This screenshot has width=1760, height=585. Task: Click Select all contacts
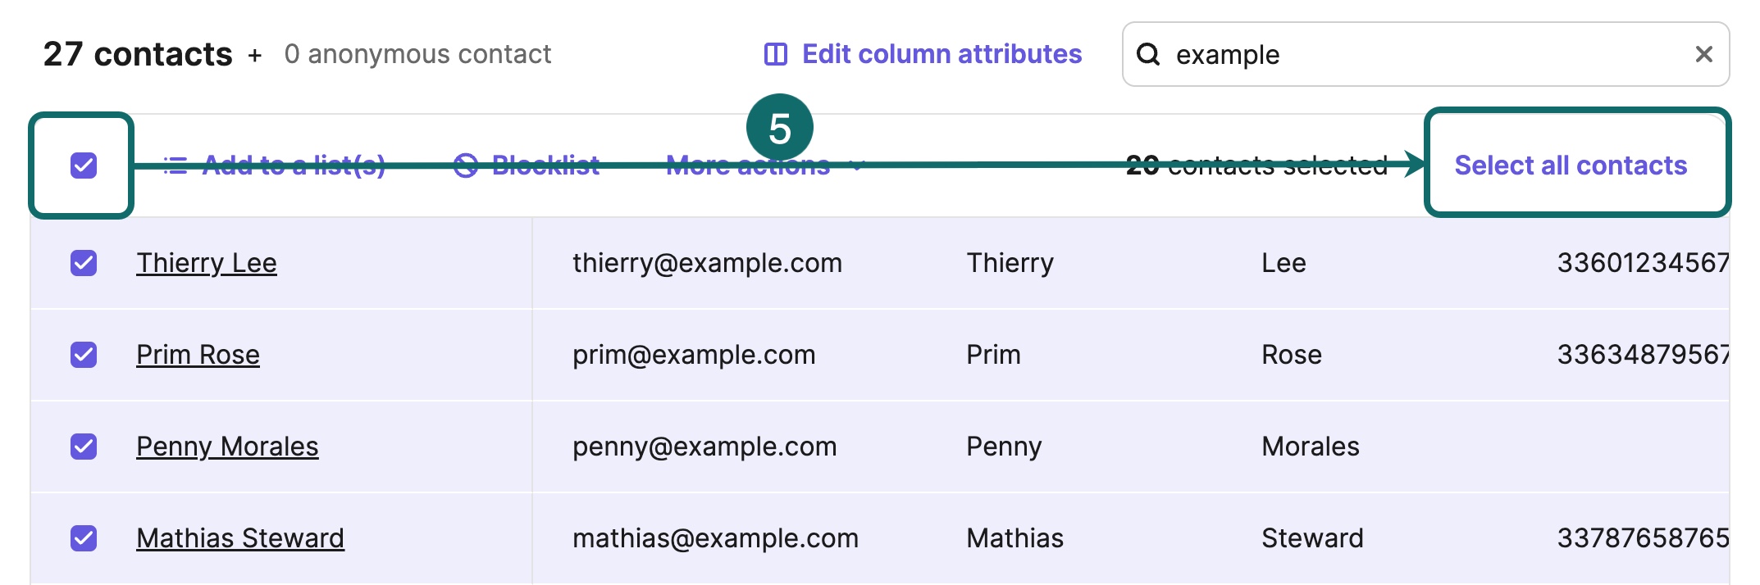click(1570, 166)
